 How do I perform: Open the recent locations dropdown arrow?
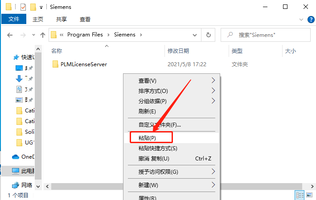coord(33,35)
